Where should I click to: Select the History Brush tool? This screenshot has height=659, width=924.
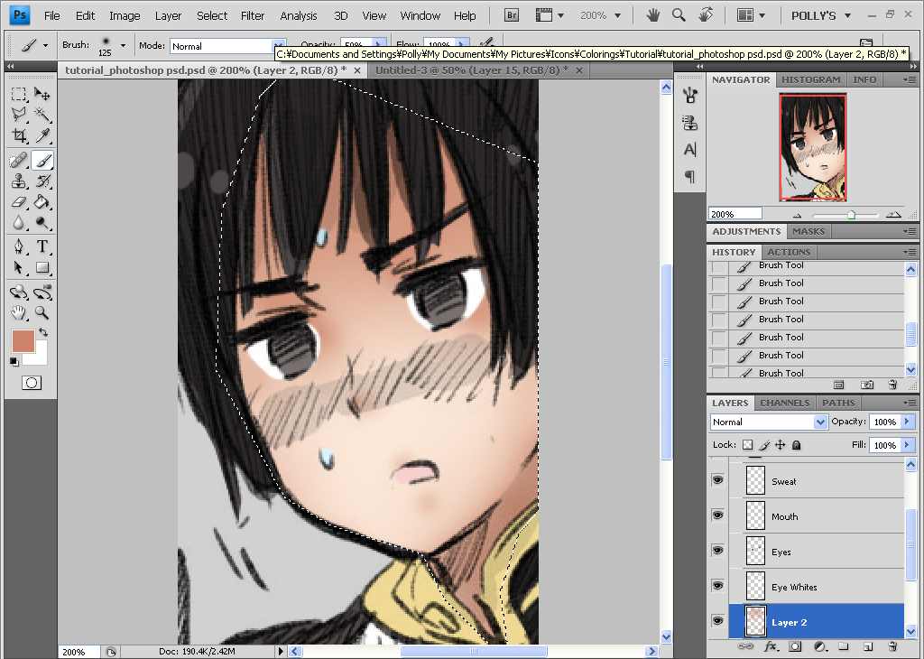pyautogui.click(x=42, y=181)
